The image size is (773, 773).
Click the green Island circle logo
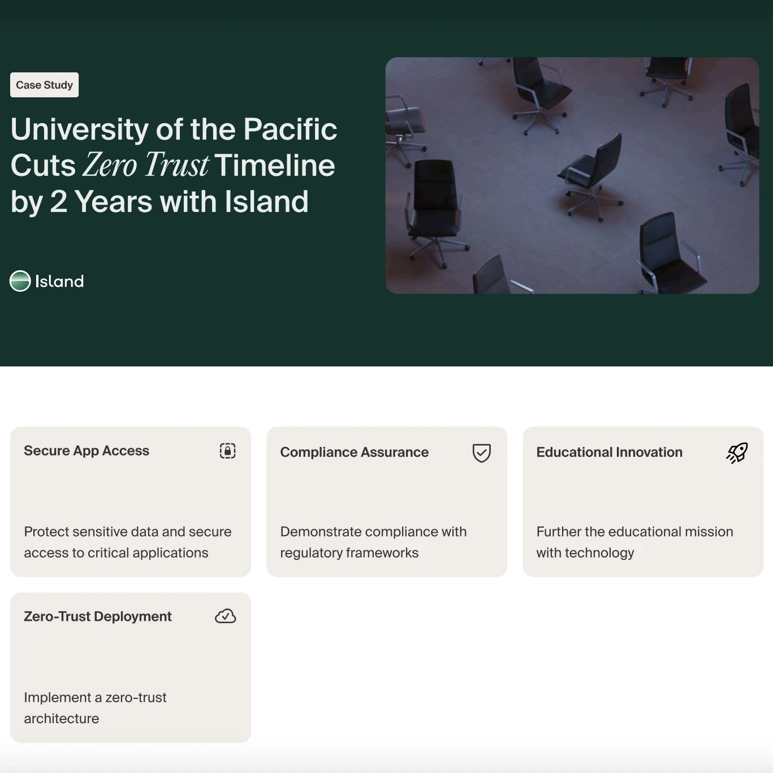(x=20, y=281)
